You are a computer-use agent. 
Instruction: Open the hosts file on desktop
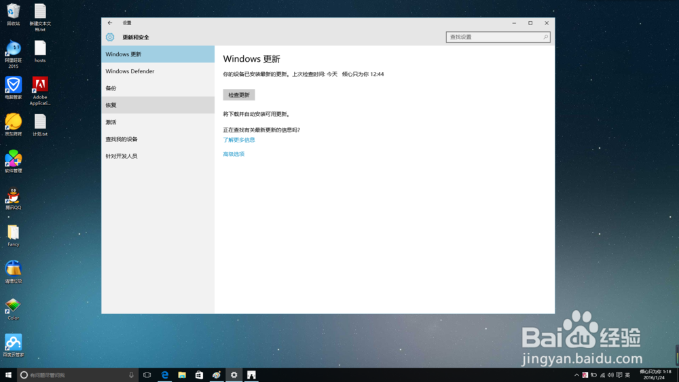(40, 52)
